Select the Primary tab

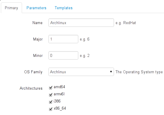(11, 8)
